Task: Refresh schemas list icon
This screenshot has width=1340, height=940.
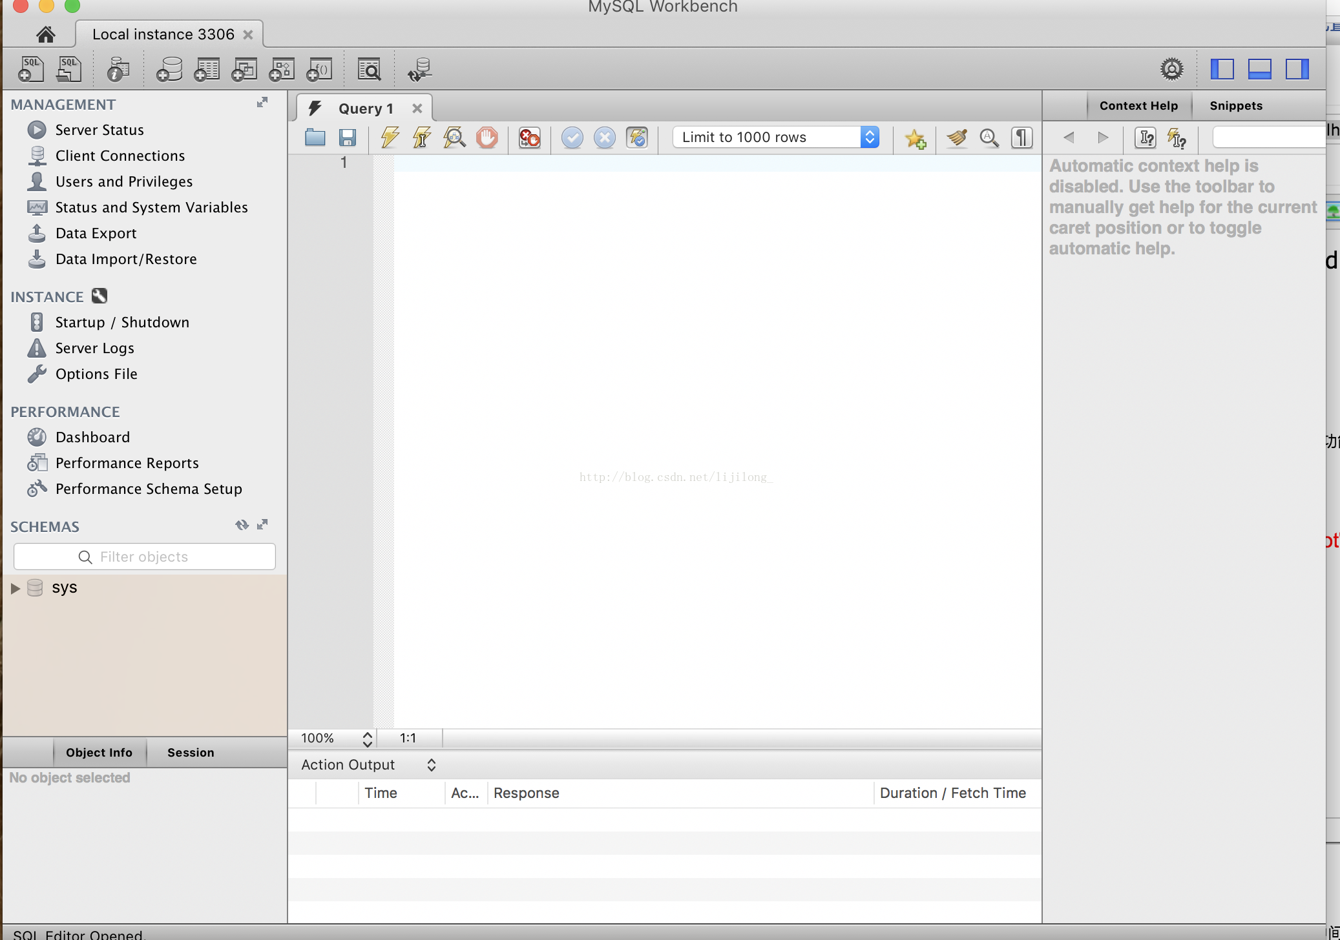Action: 242,525
